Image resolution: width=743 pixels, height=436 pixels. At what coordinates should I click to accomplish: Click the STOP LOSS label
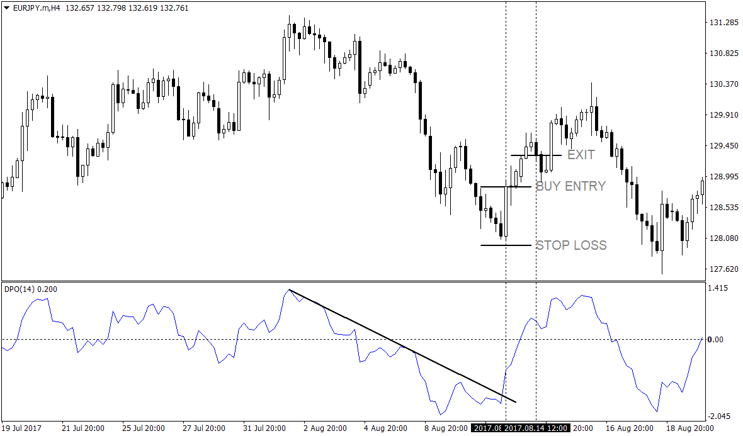pyautogui.click(x=572, y=246)
